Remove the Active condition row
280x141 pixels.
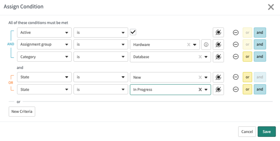click(236, 33)
